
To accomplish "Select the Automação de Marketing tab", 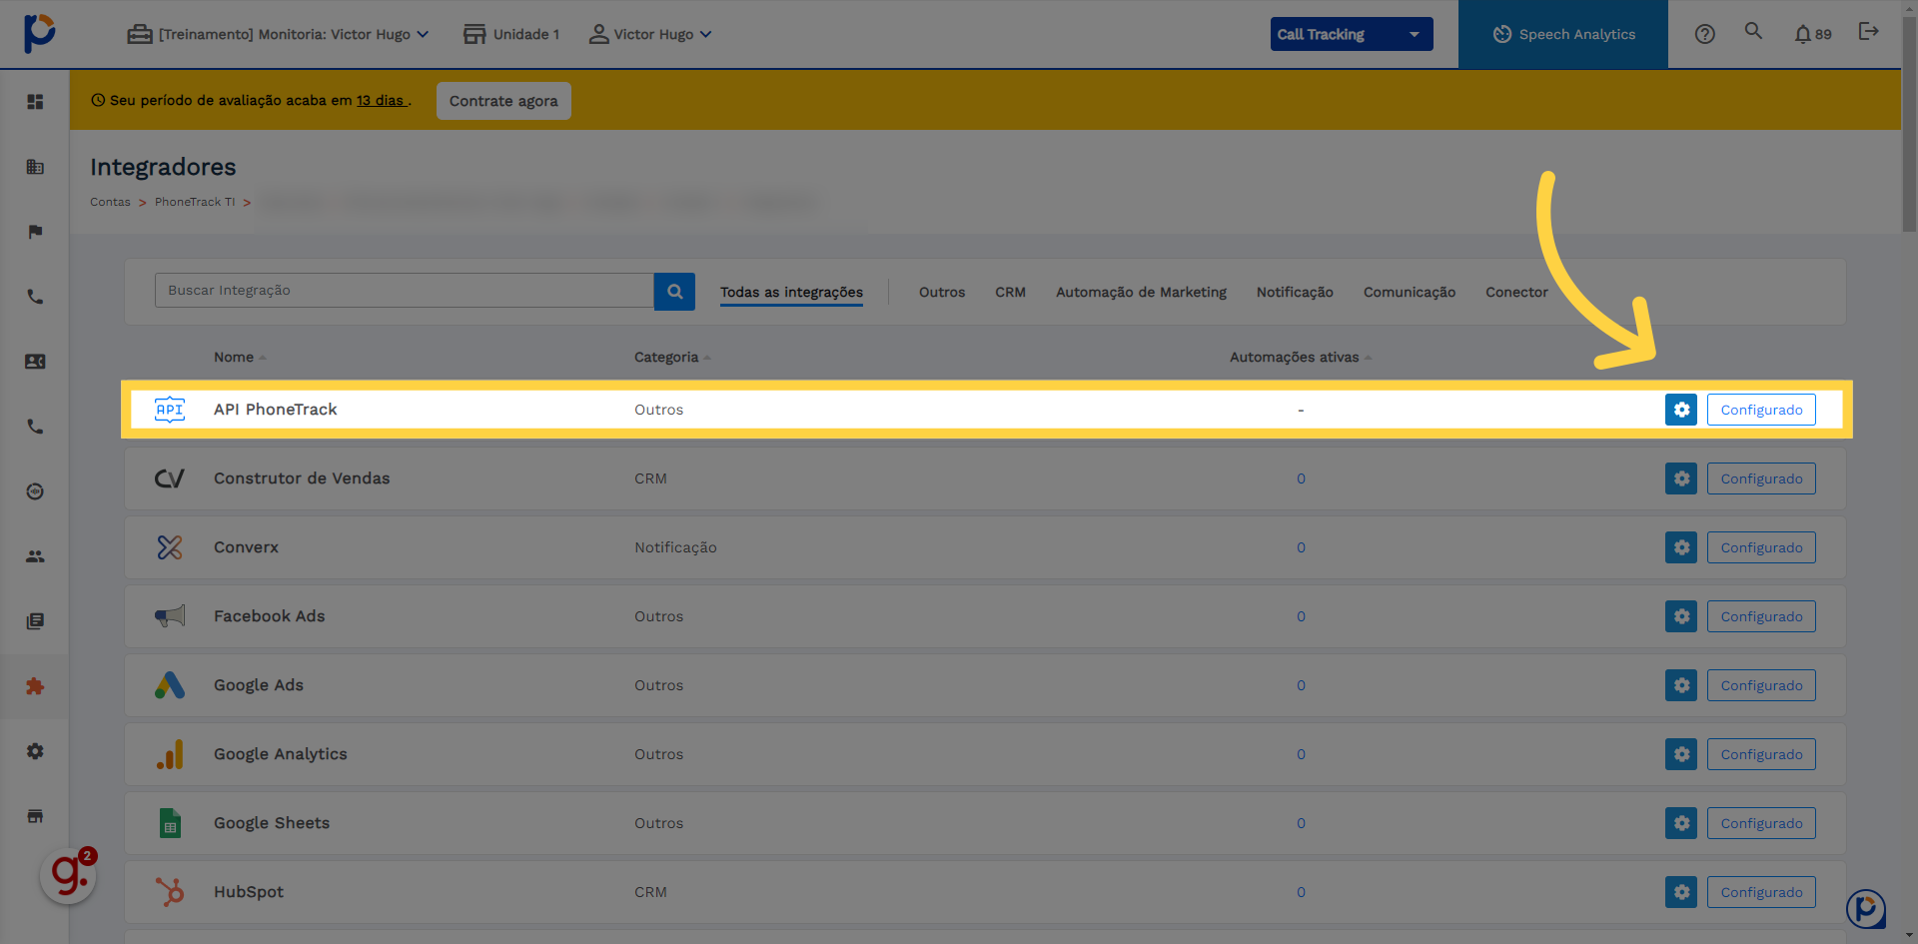I will point(1141,292).
